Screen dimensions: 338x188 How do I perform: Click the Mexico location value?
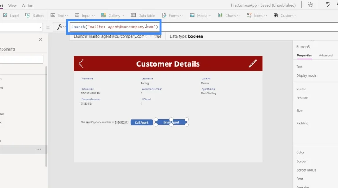pos(205,83)
